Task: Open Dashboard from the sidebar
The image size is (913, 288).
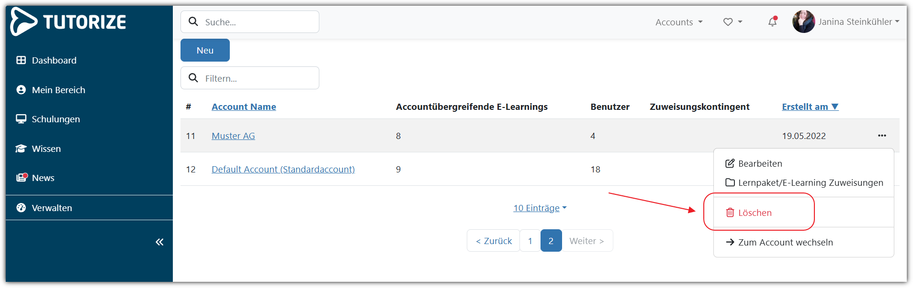Action: pyautogui.click(x=54, y=61)
